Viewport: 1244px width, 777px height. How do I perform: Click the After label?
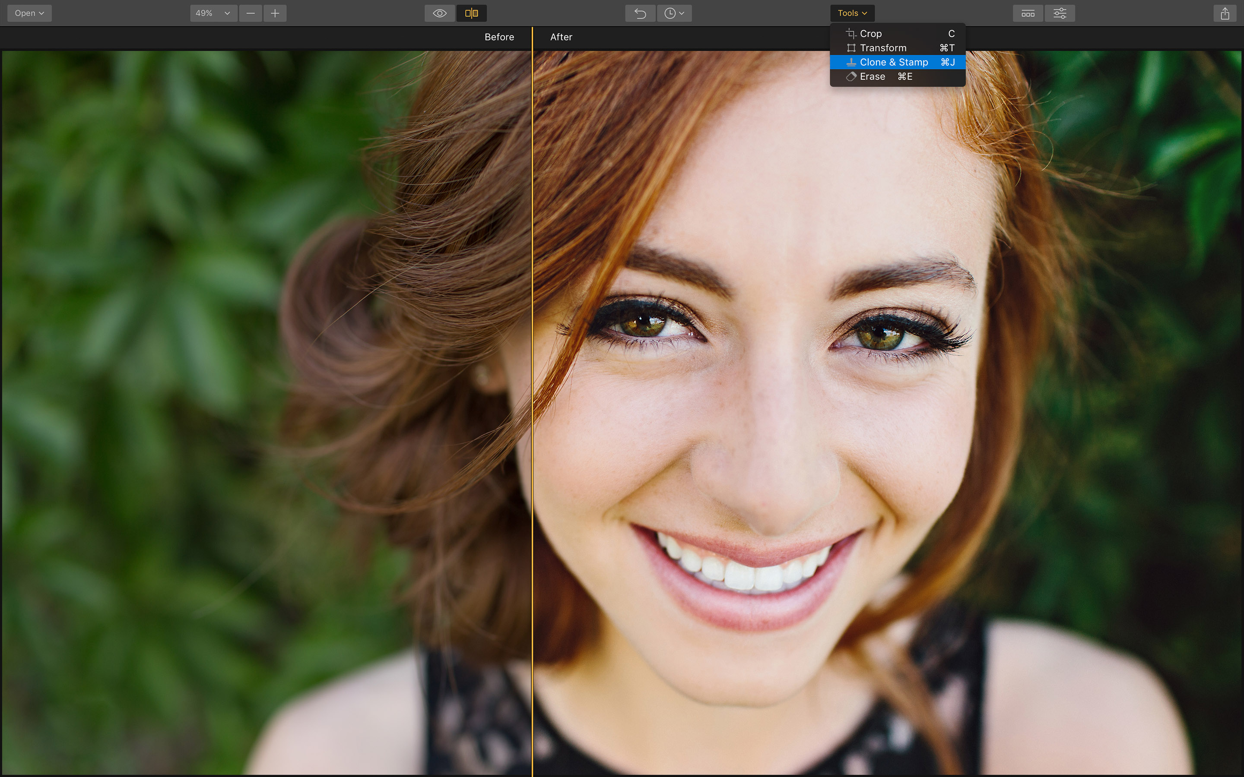[x=561, y=37]
